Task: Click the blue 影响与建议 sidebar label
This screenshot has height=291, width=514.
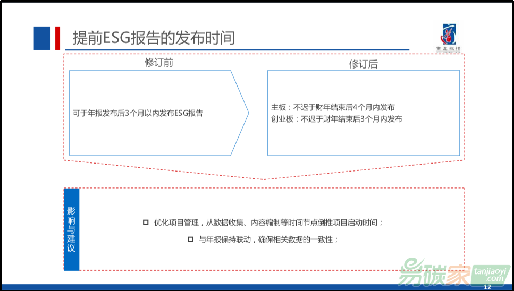Action: pos(71,229)
